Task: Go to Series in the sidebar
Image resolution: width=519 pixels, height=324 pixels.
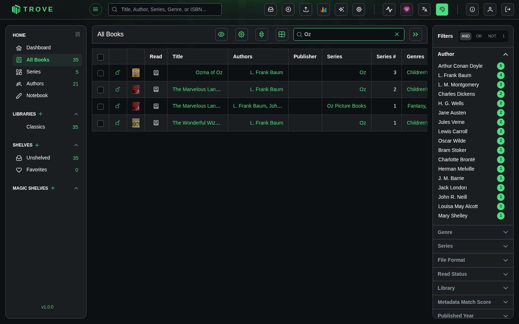Action: tap(47, 72)
